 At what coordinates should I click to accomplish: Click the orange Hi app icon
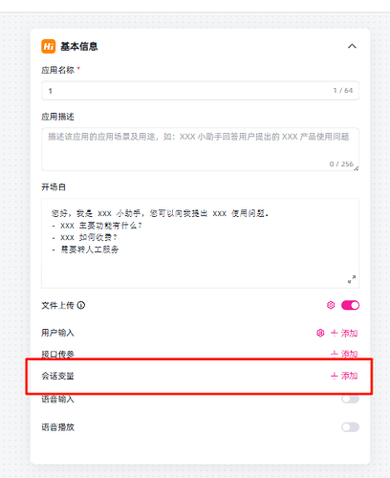coord(49,46)
